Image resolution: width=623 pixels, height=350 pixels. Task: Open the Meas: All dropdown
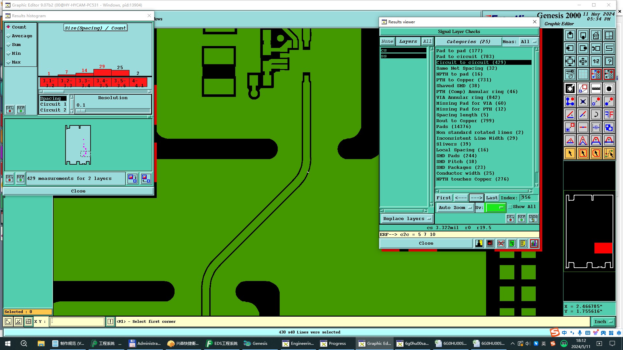[x=528, y=41]
